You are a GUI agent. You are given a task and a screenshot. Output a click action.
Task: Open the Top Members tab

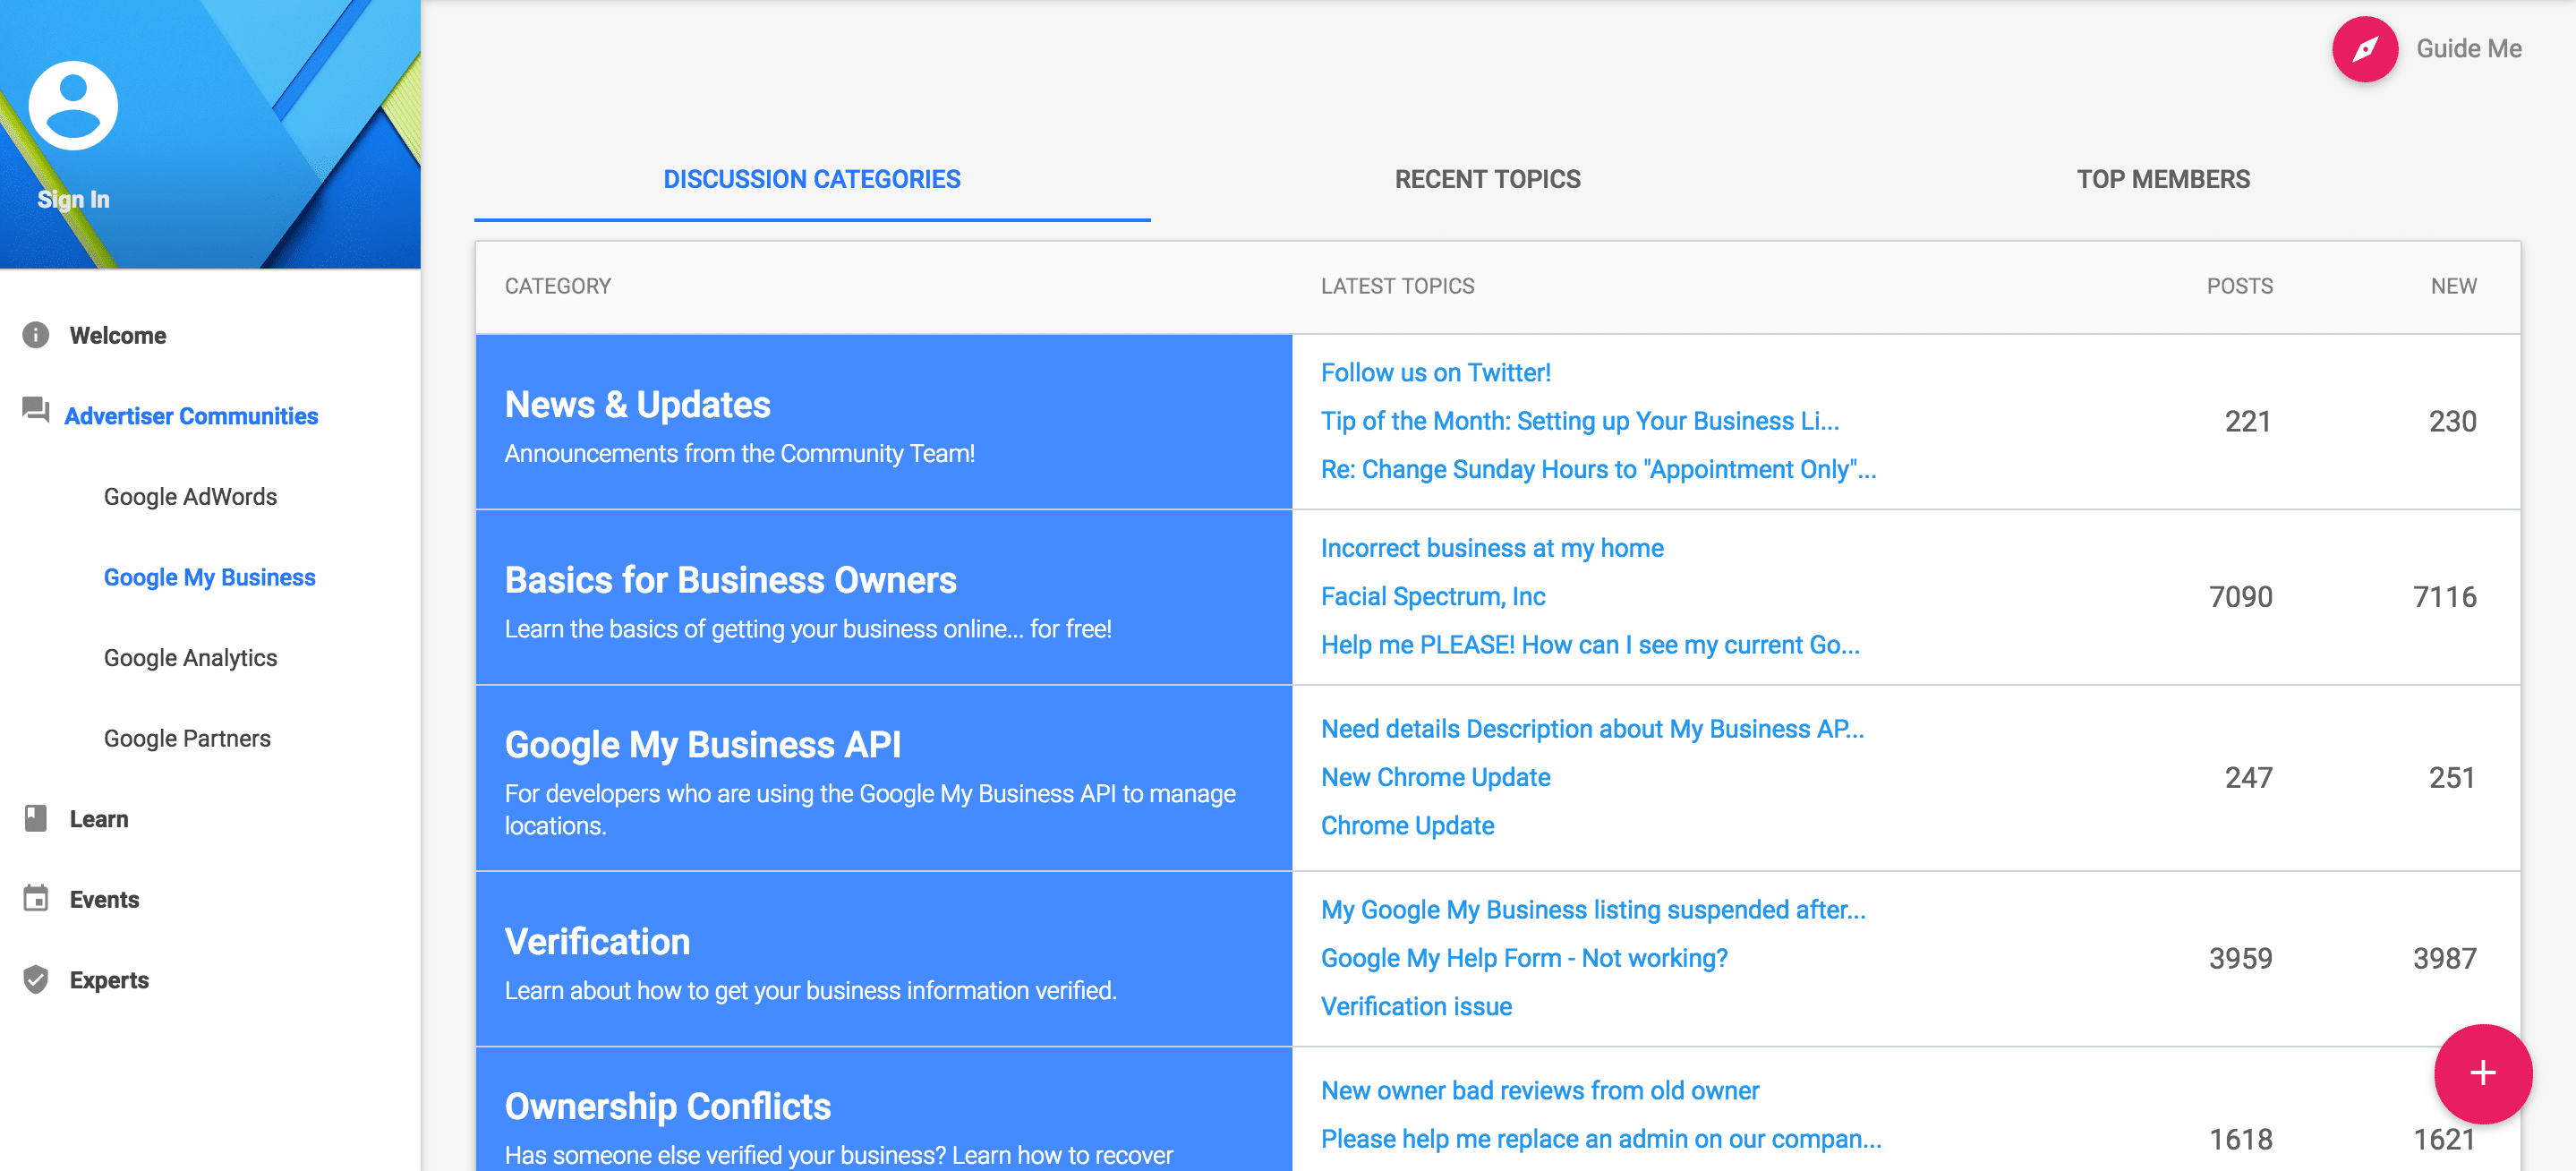[x=2162, y=179]
